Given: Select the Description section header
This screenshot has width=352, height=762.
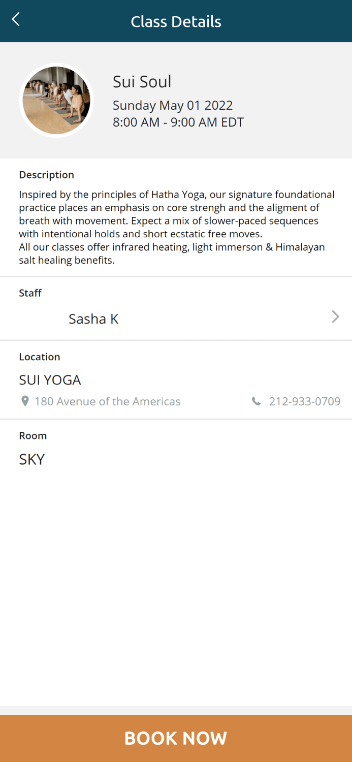Looking at the screenshot, I should [x=46, y=175].
